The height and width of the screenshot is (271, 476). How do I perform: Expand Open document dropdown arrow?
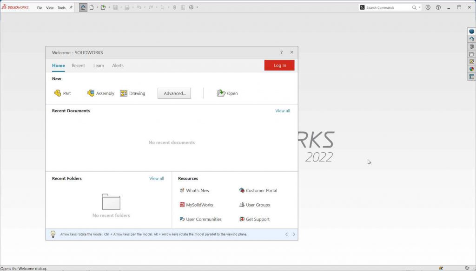109,7
